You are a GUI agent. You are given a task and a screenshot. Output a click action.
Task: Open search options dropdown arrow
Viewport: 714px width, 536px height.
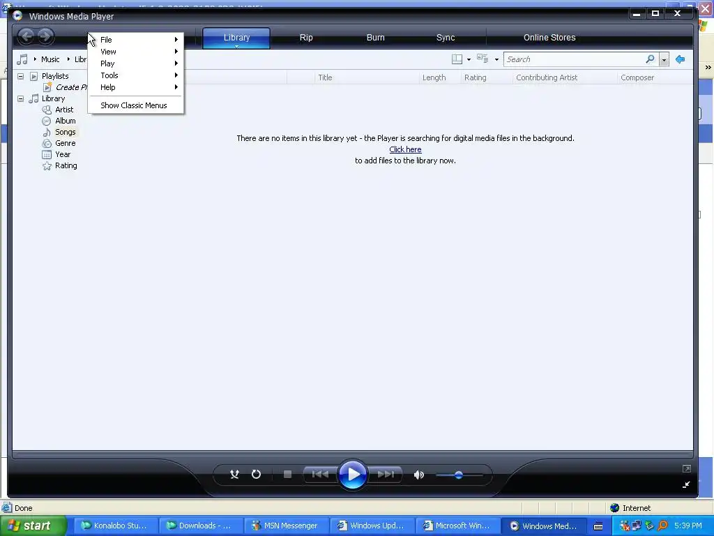(x=664, y=60)
